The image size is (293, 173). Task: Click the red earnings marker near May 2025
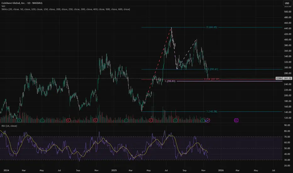coord(151,120)
